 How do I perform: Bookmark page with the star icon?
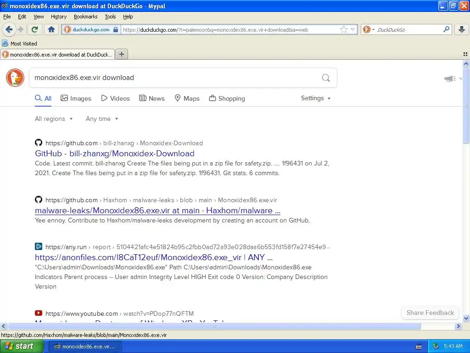[x=343, y=29]
